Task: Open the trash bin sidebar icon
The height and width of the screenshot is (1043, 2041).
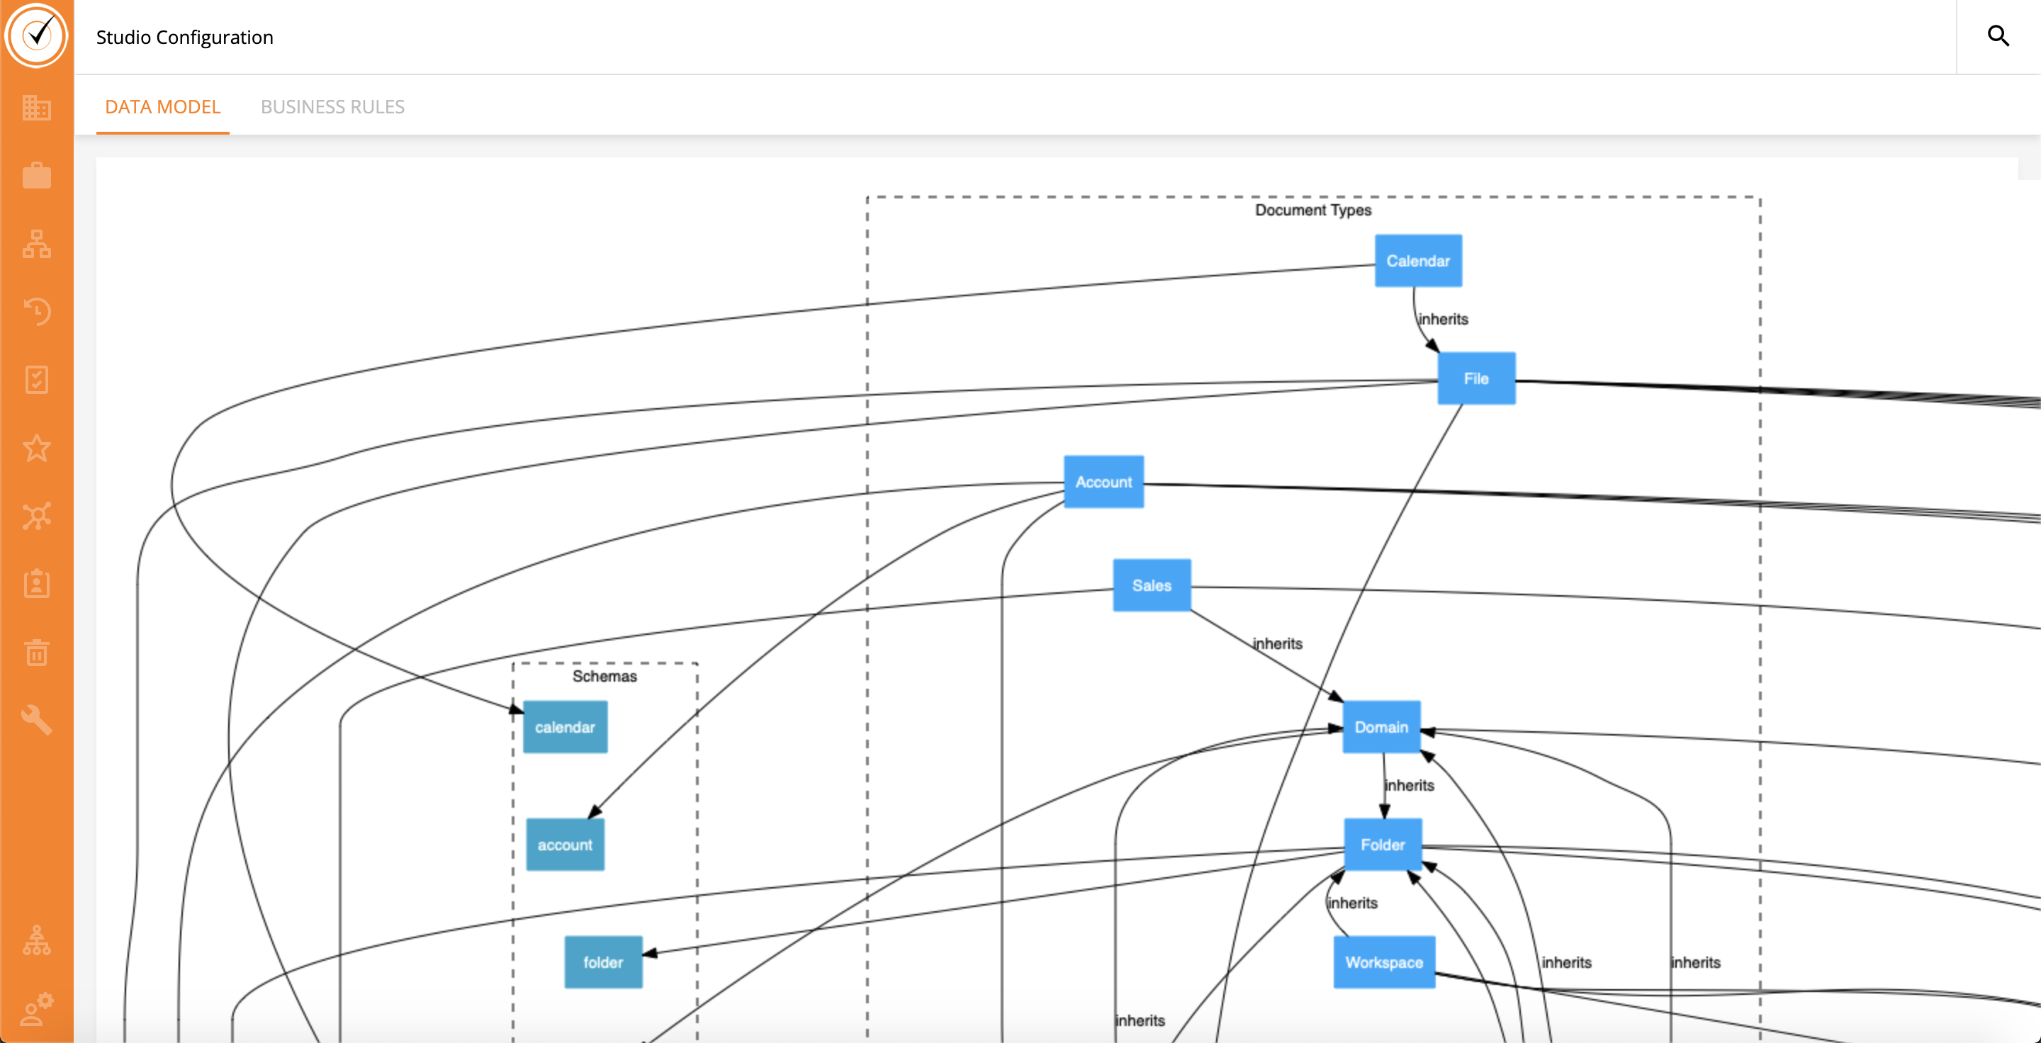Action: click(36, 653)
